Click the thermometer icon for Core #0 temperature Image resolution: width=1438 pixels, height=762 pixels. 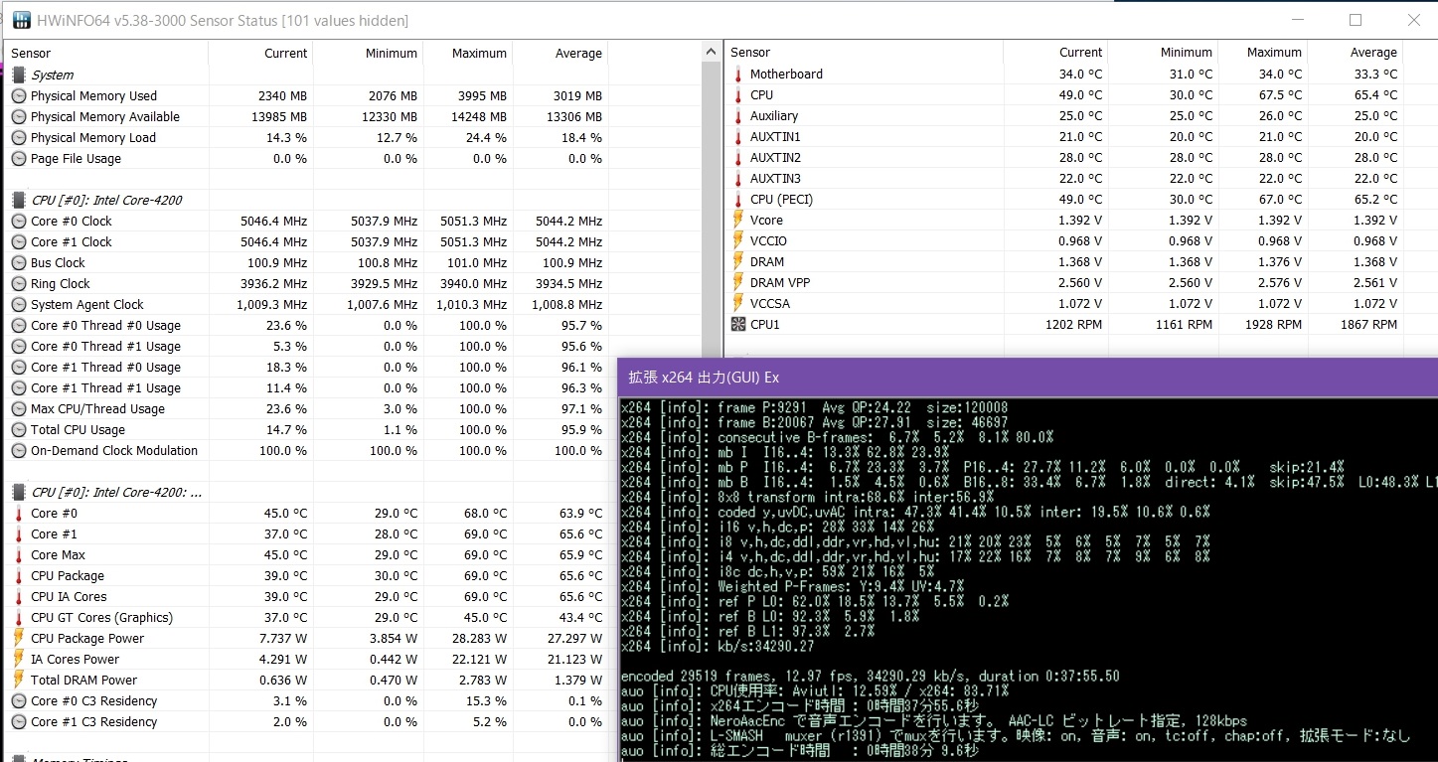click(x=19, y=514)
